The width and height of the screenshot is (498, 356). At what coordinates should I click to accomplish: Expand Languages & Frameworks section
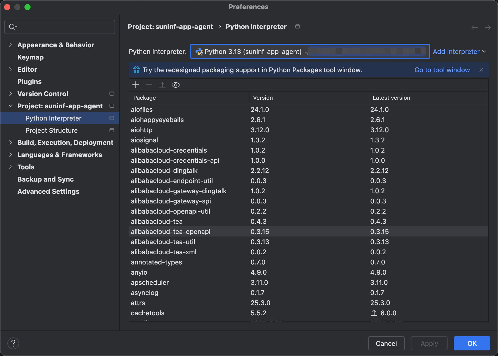(x=10, y=155)
